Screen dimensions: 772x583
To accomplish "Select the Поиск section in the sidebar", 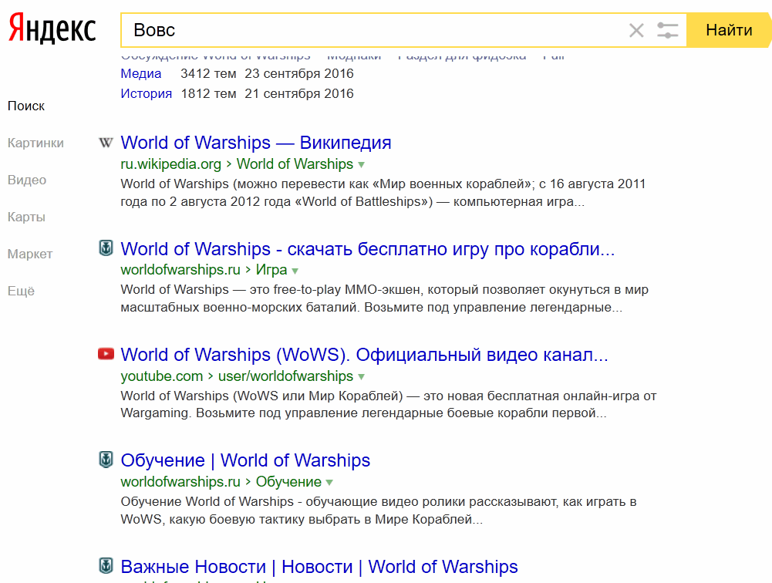I will (26, 106).
